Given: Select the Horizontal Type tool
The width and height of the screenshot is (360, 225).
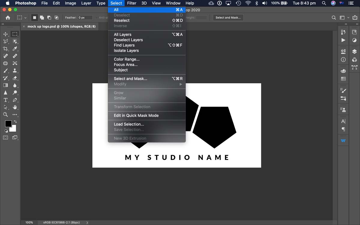Looking at the screenshot, I should coord(5,100).
